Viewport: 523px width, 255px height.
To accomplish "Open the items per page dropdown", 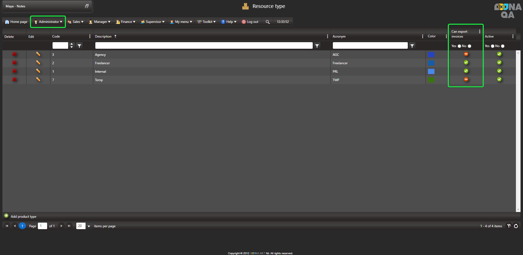I will (89, 226).
